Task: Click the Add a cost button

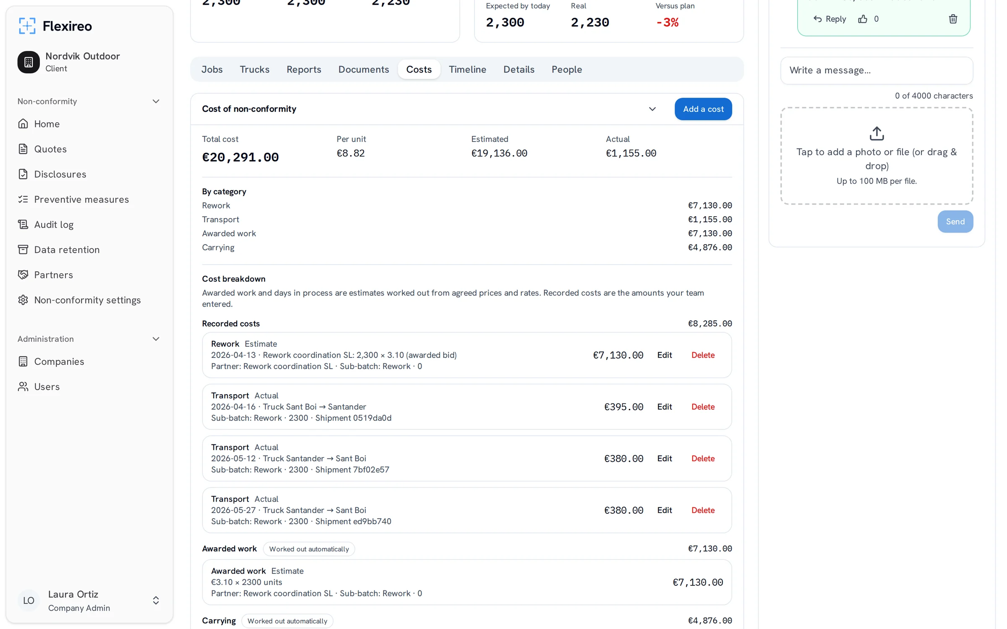Action: (x=703, y=109)
